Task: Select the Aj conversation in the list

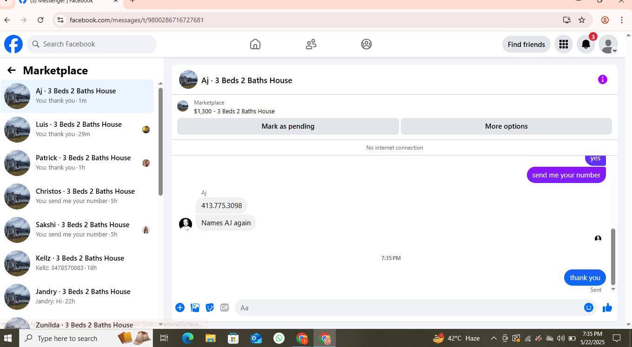Action: pos(77,96)
